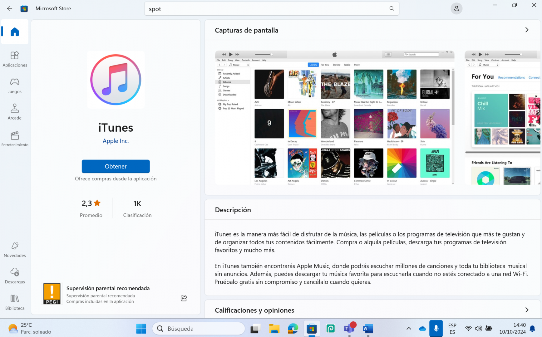
Task: Open Arcade section
Action: click(15, 112)
